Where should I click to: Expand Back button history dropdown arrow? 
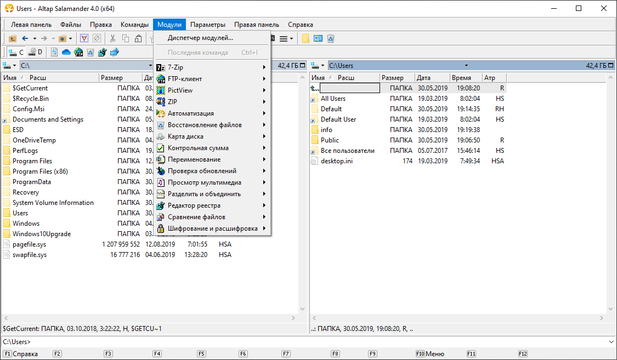35,38
